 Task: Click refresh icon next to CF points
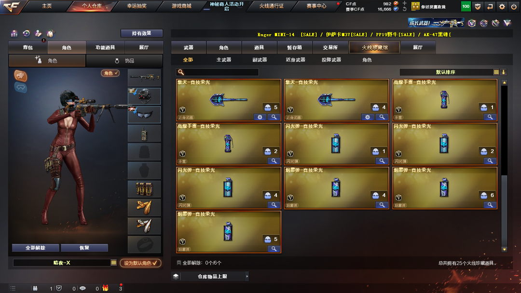point(404,9)
